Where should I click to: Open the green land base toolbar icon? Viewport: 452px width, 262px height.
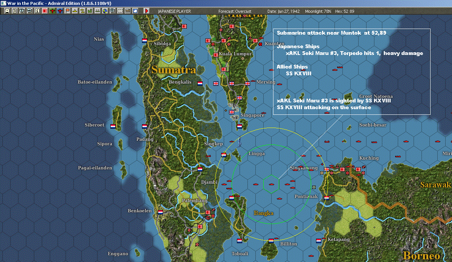click(90, 11)
